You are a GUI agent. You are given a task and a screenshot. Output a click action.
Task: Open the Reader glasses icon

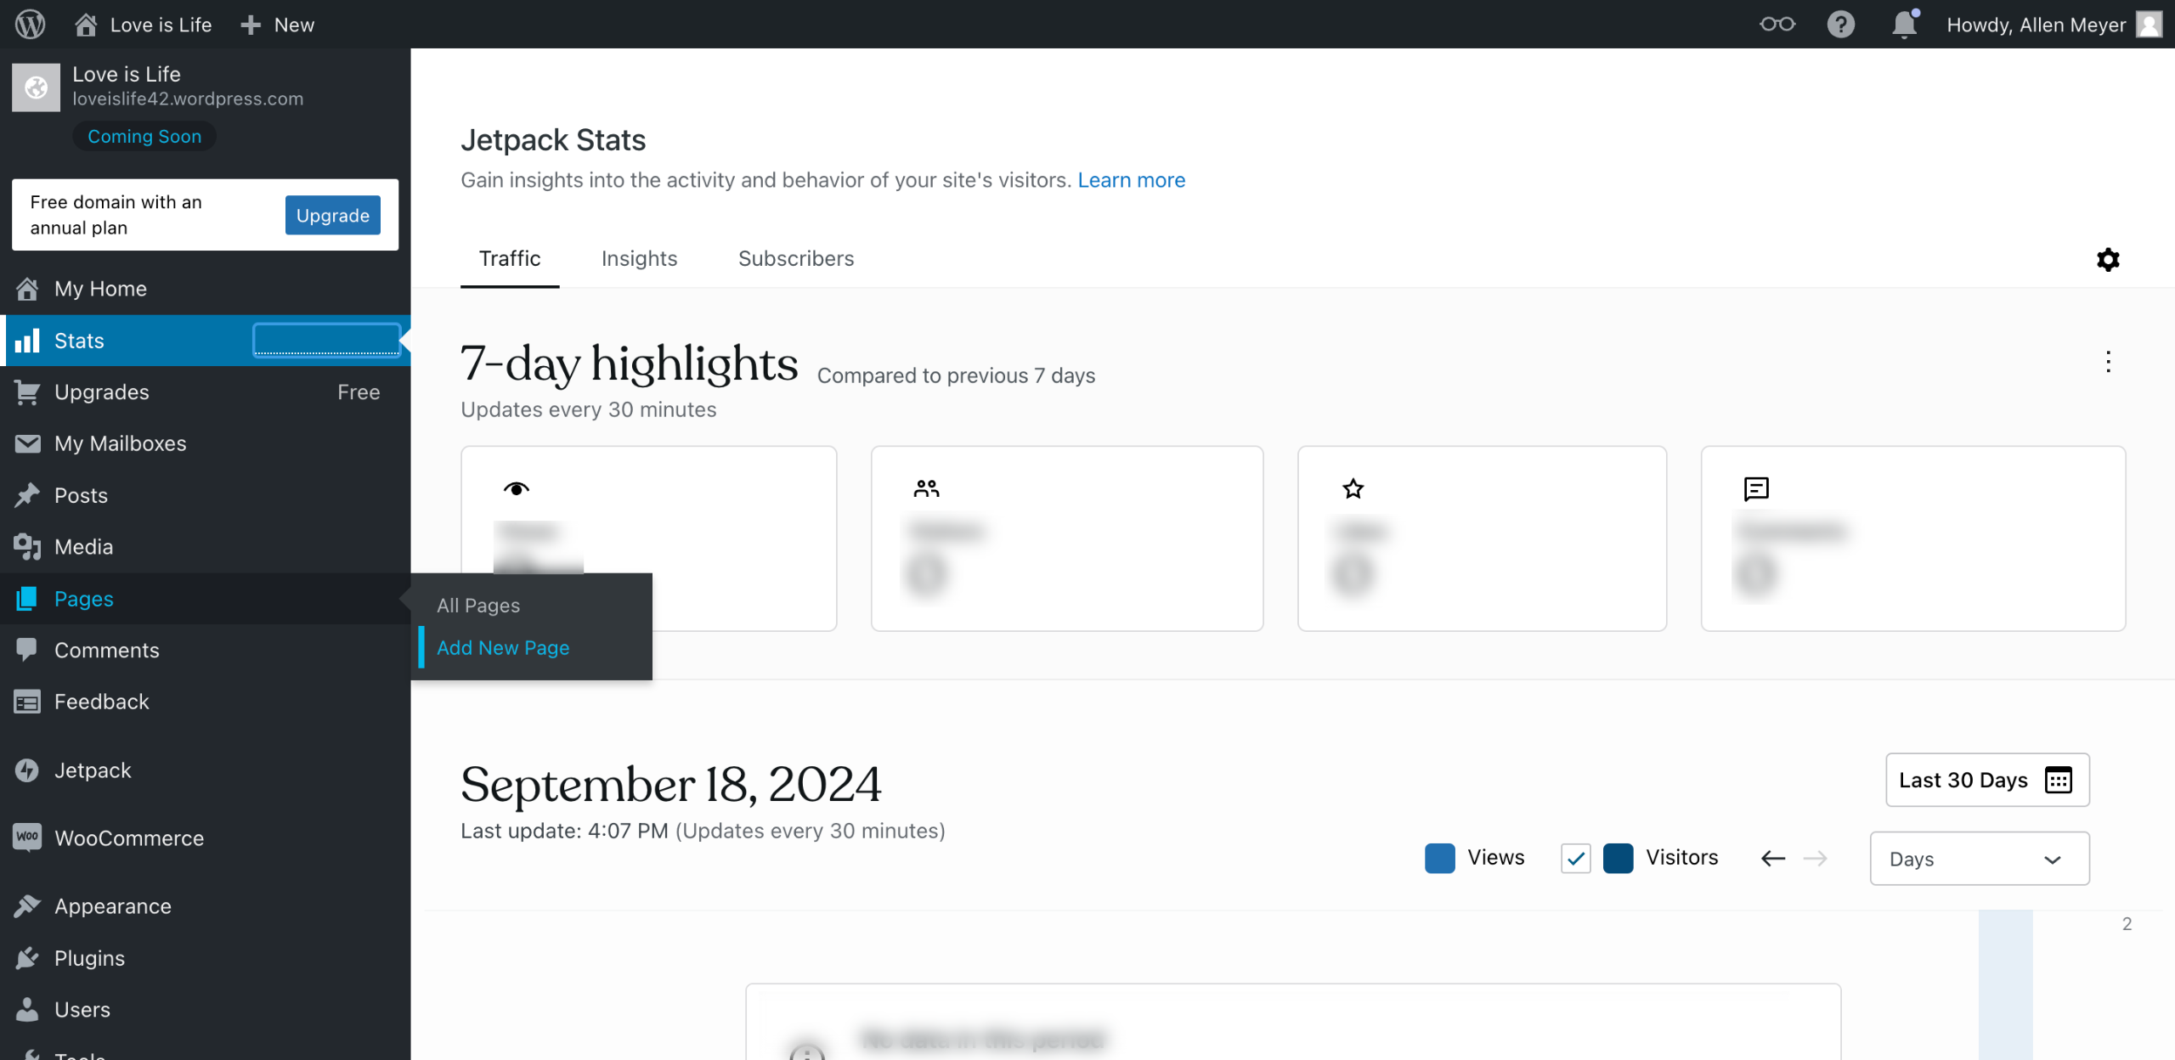click(x=1777, y=24)
